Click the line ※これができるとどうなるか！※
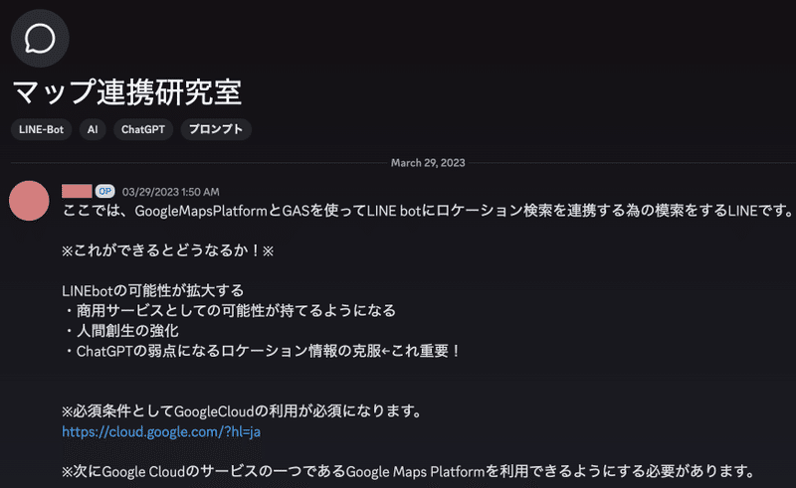 (x=167, y=250)
